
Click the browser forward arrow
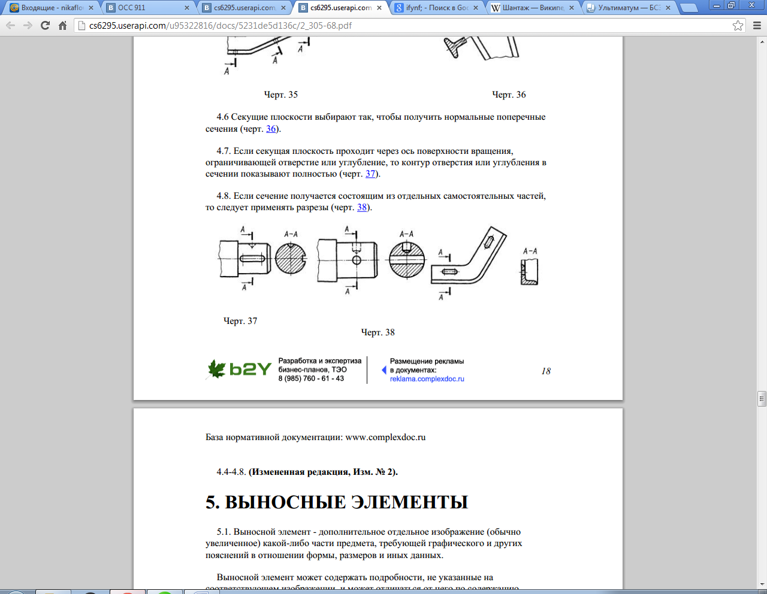coord(28,26)
